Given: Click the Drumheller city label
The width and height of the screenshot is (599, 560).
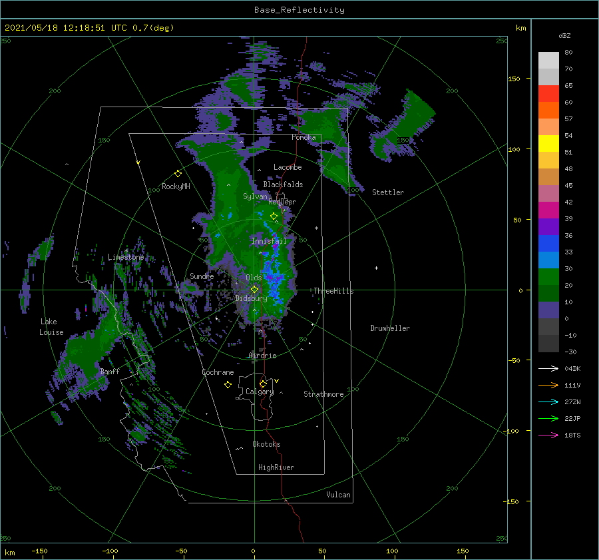Looking at the screenshot, I should click(x=390, y=328).
